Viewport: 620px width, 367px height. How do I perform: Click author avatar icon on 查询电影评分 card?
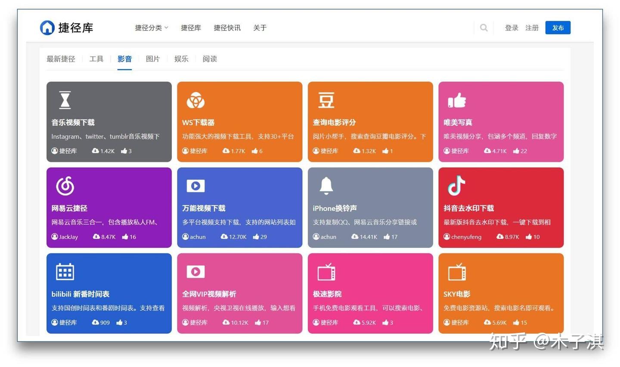(x=316, y=151)
